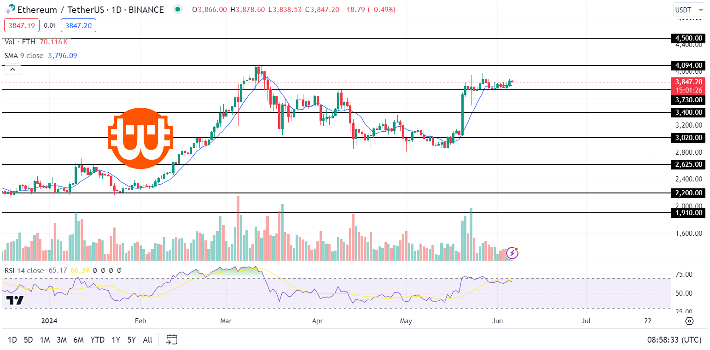Select the 3M date range
The height and width of the screenshot is (350, 710).
(62, 340)
